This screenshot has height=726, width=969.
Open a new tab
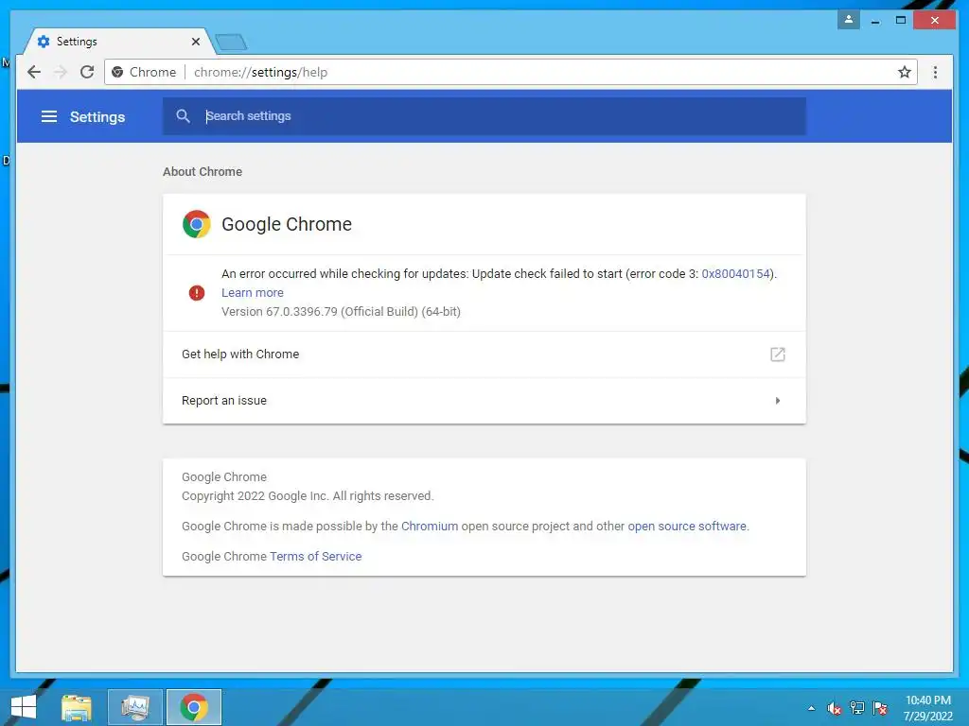point(231,42)
